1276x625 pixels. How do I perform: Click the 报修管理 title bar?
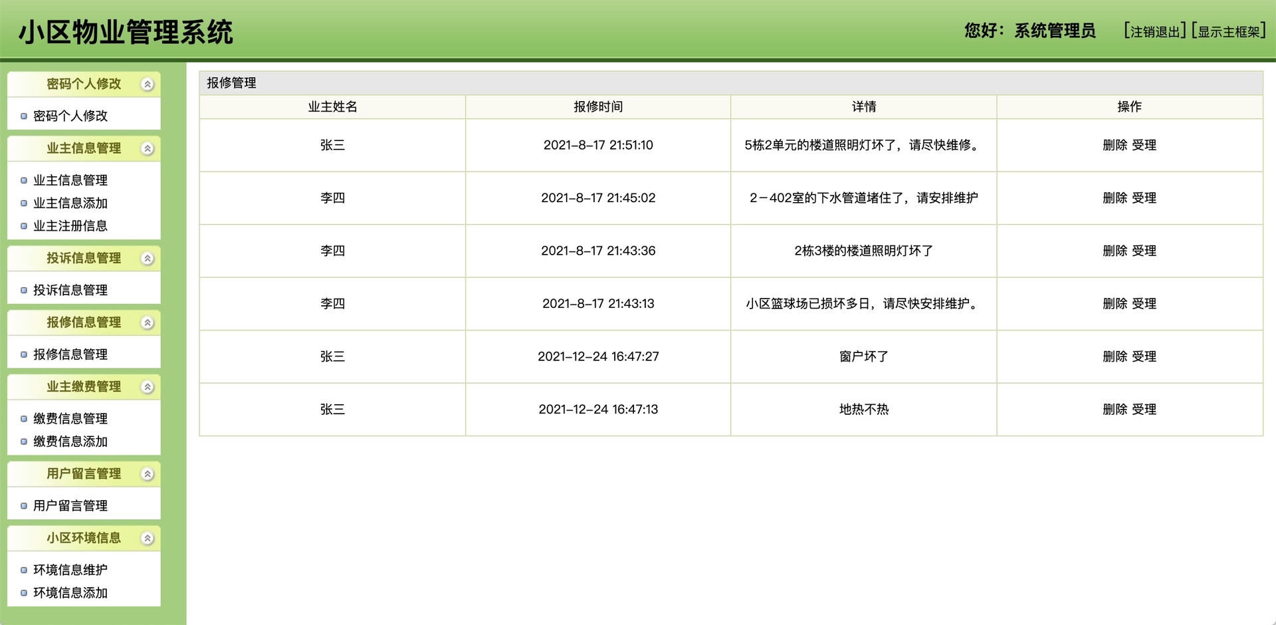[231, 84]
